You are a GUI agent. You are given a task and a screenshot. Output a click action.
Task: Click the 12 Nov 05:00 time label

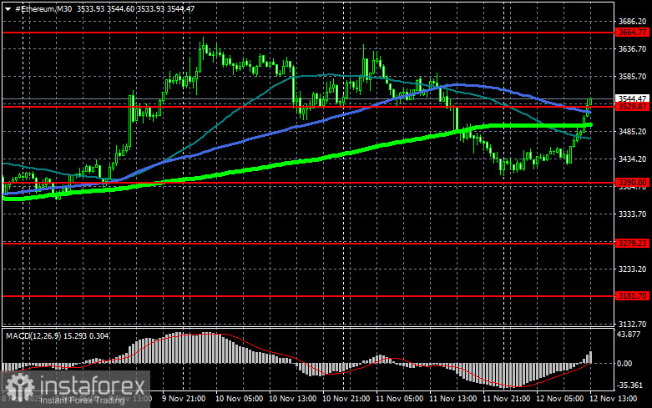(559, 399)
